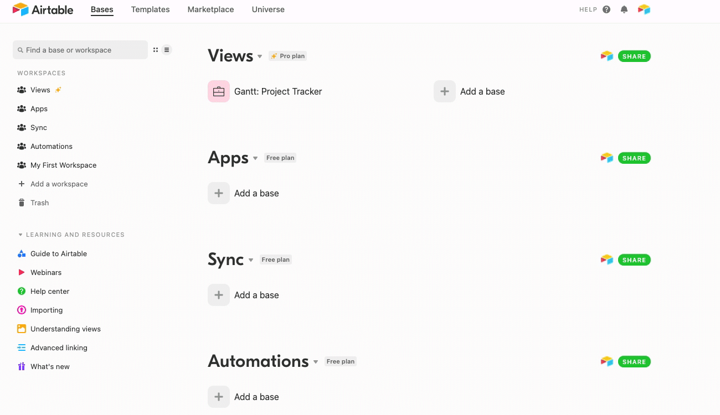Click the Trash bin icon
Viewport: 720px width, 415px height.
(x=22, y=203)
